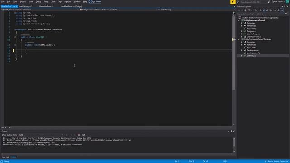This screenshot has width=290, height=163.
Task: Open the Team menu
Action: coord(46,2)
